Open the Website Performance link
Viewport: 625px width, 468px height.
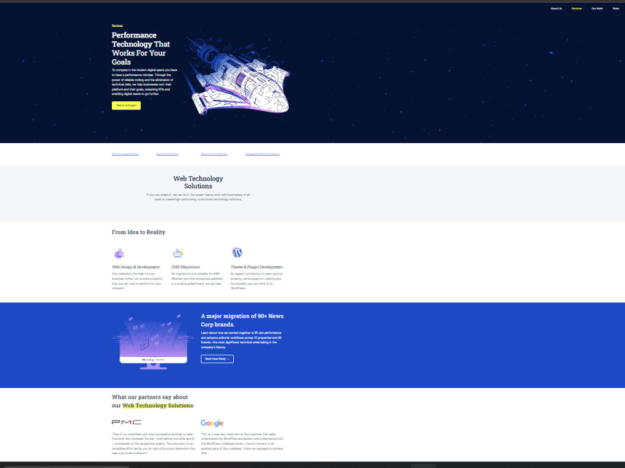[x=167, y=153]
